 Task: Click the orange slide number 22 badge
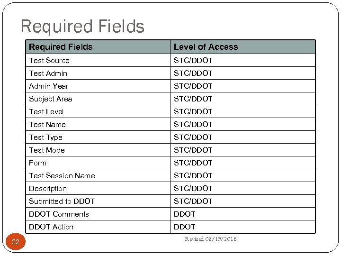(x=16, y=242)
